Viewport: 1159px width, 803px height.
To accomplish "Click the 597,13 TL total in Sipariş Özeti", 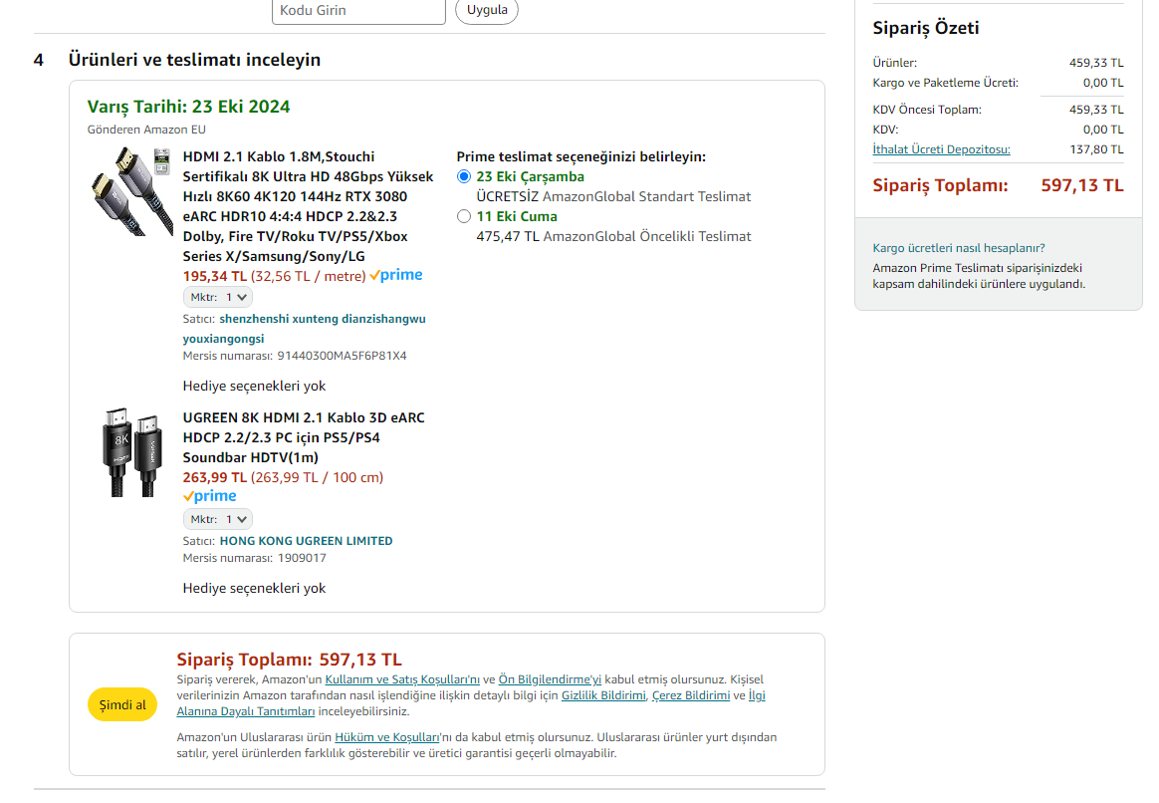I will (1082, 185).
